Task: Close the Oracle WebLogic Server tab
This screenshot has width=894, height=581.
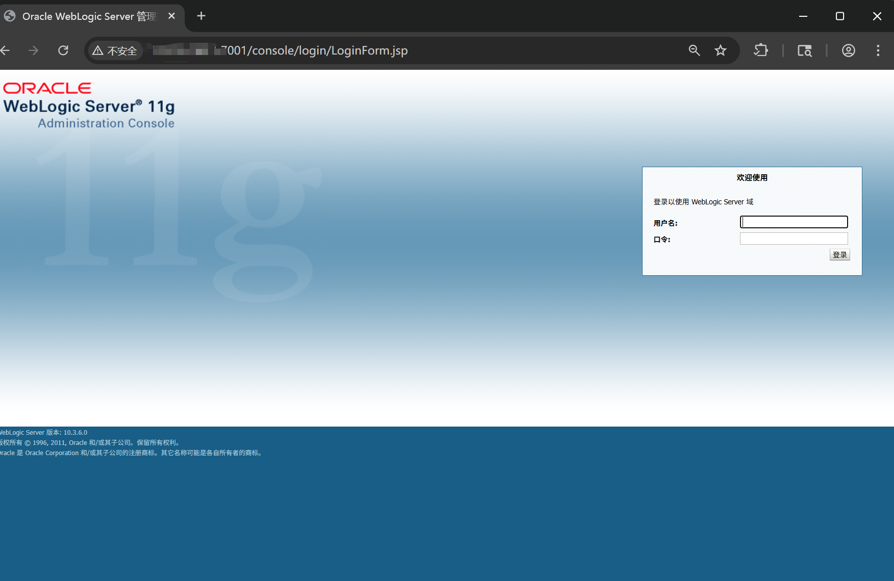Action: 172,16
